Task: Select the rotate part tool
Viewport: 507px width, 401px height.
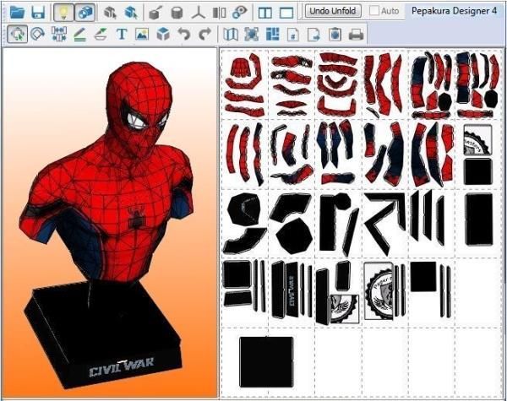Action: coord(37,34)
